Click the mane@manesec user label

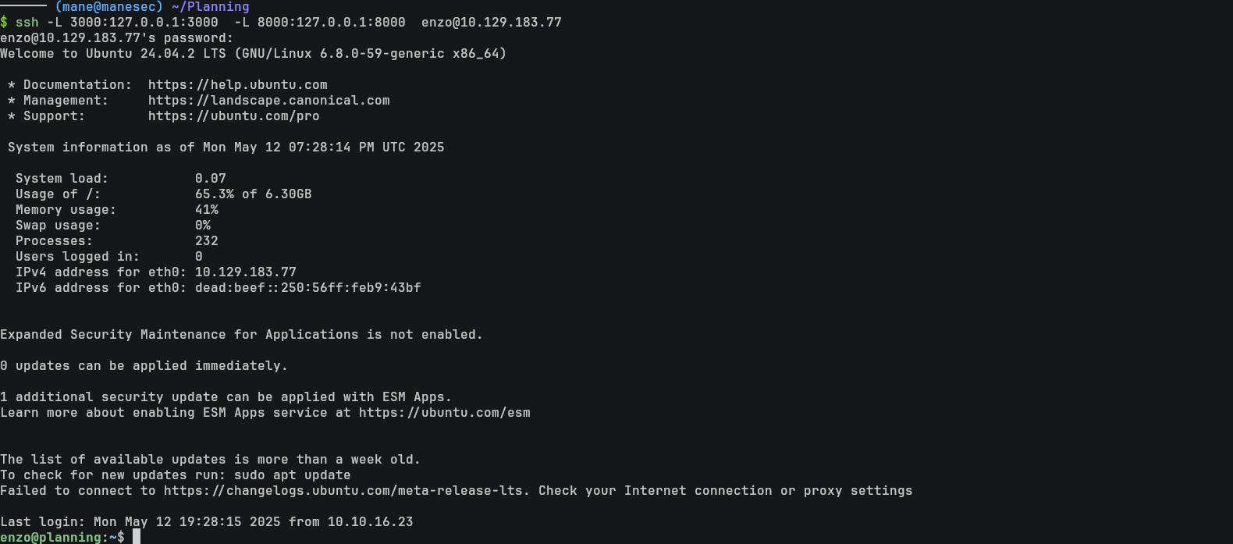tap(109, 7)
